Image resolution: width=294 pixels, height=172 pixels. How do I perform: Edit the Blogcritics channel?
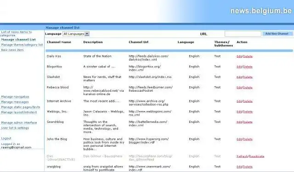[x=239, y=67]
